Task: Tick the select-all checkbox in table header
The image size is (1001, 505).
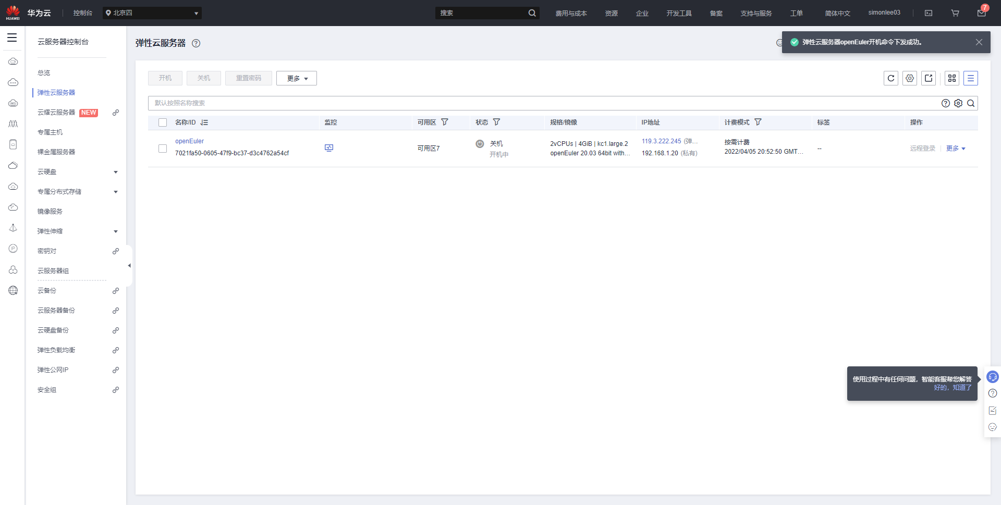Action: click(x=163, y=122)
